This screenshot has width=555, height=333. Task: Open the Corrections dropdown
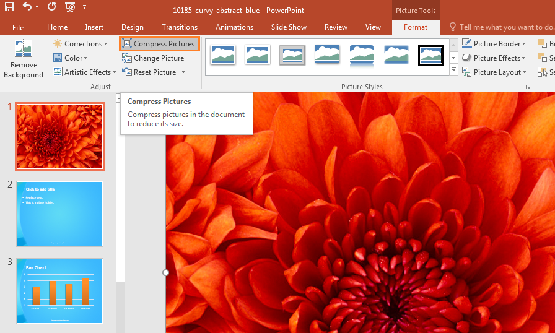click(80, 44)
